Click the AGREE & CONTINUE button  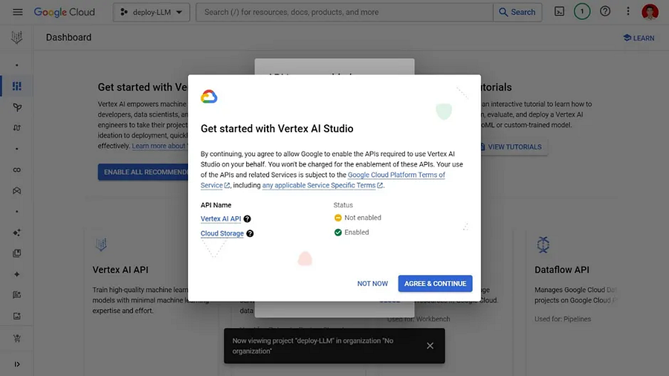click(x=435, y=284)
